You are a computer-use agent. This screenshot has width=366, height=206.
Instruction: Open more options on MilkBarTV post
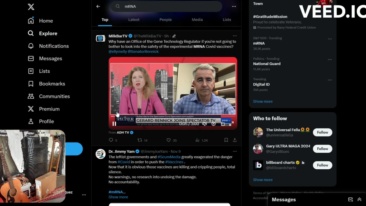235,36
